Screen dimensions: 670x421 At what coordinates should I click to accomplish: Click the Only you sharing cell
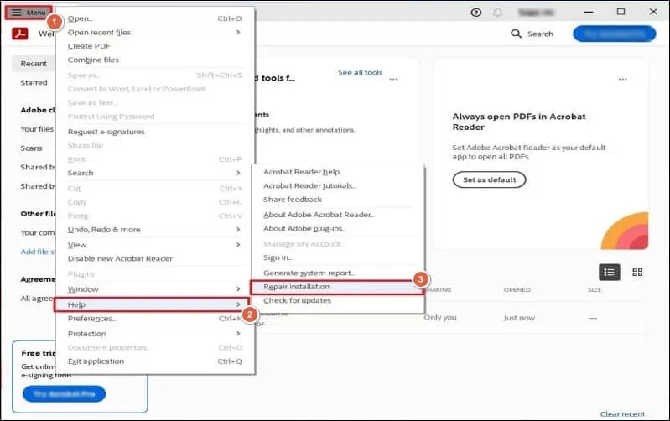tap(440, 318)
